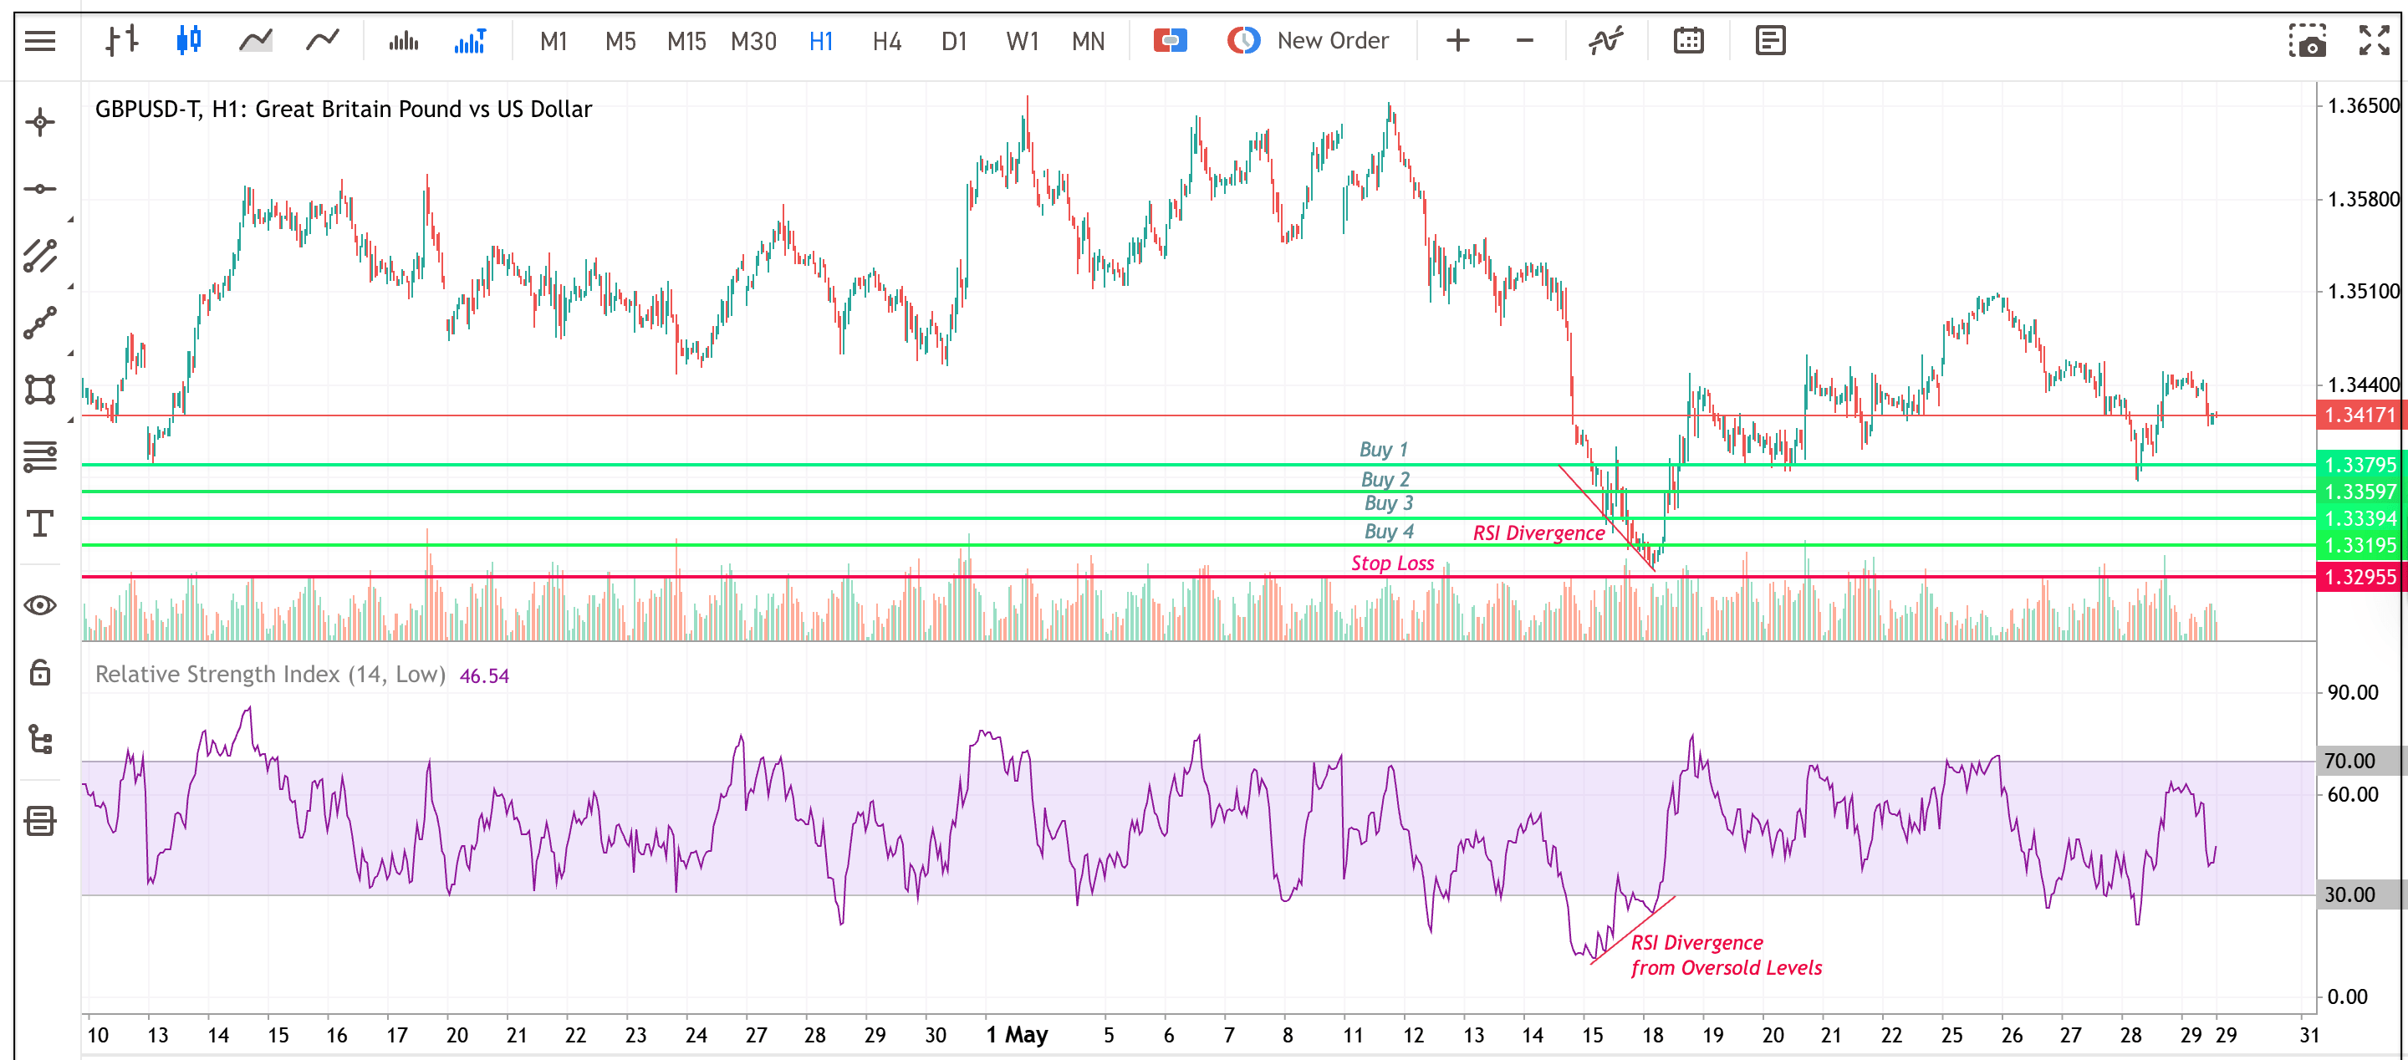Select the equidistant channel tool
The width and height of the screenshot is (2408, 1060).
point(40,256)
